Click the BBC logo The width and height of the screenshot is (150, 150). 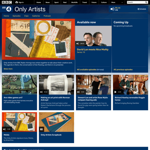point(7,2)
